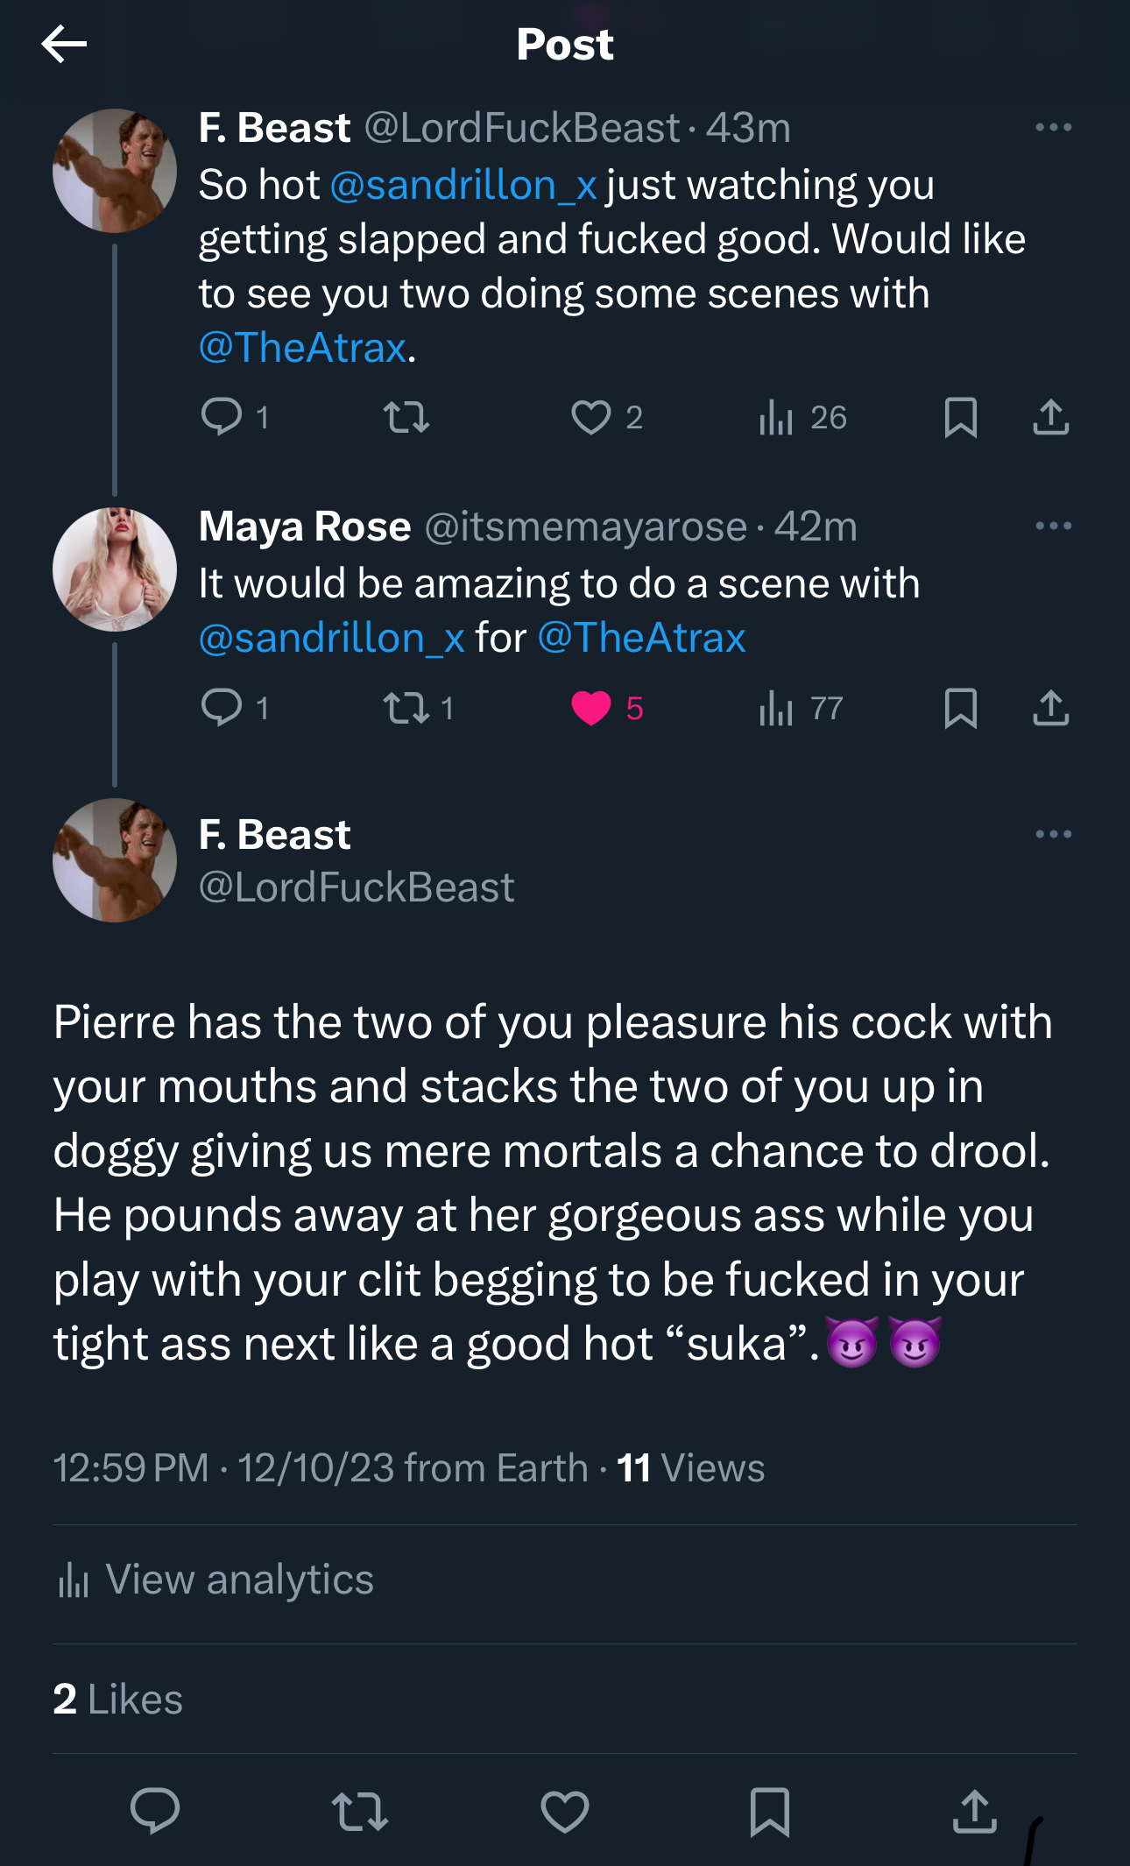The image size is (1130, 1866).
Task: Repost Maya Rose's reply
Action: [x=406, y=708]
